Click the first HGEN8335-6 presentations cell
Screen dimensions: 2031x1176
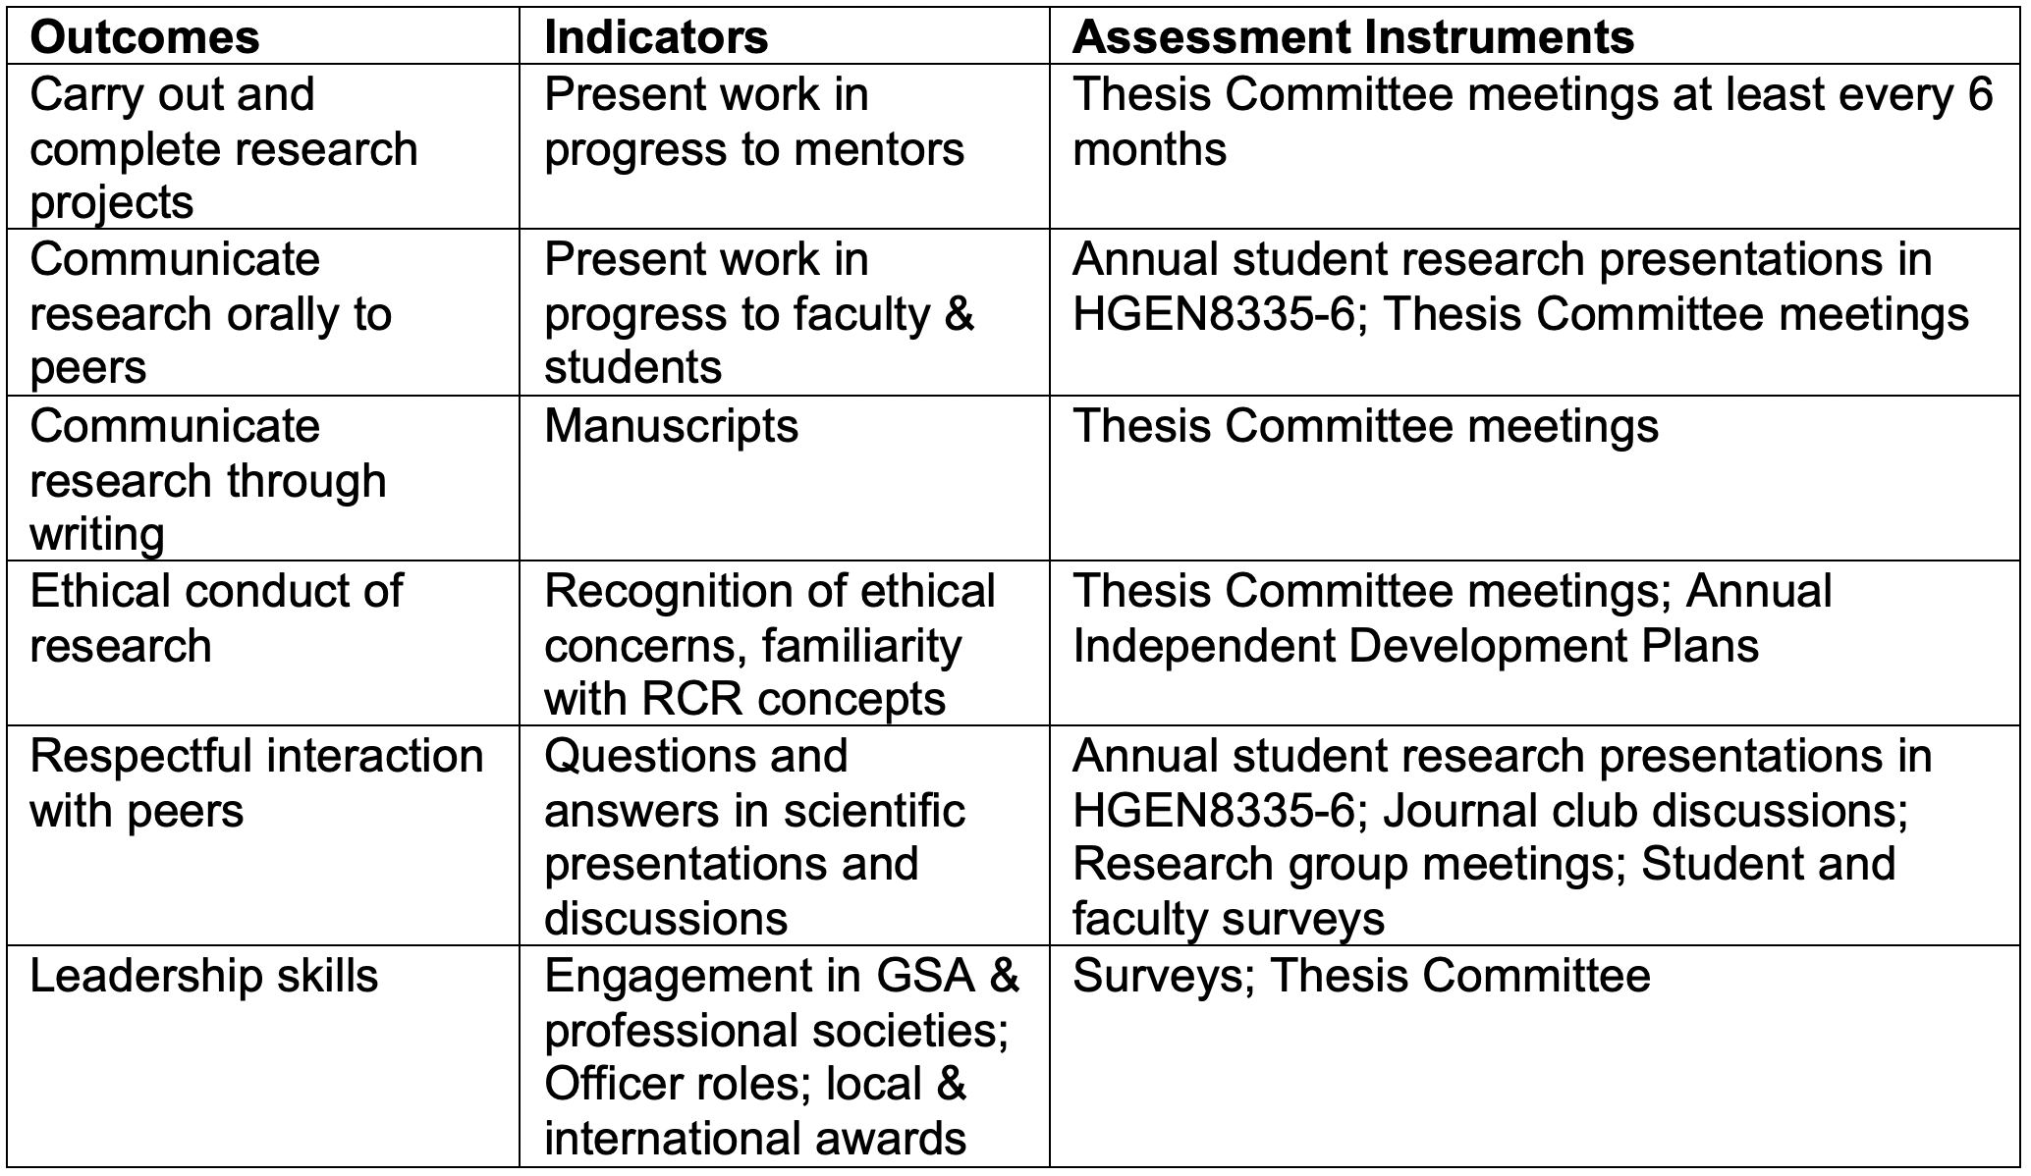1535,313
